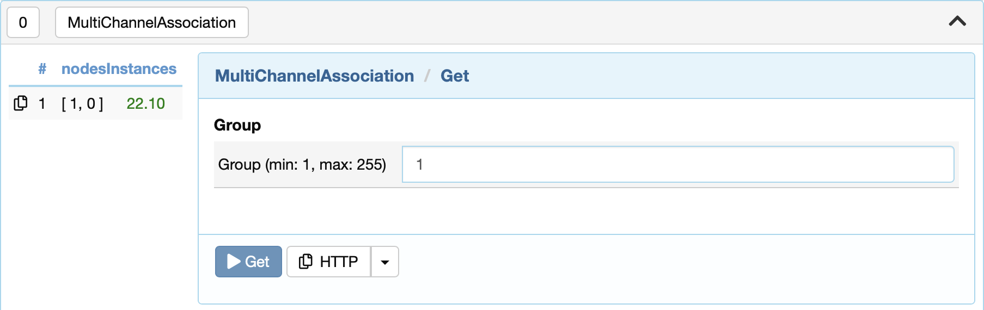
Task: Click the MultiChannelAssociation breadcrumb link
Action: (314, 76)
